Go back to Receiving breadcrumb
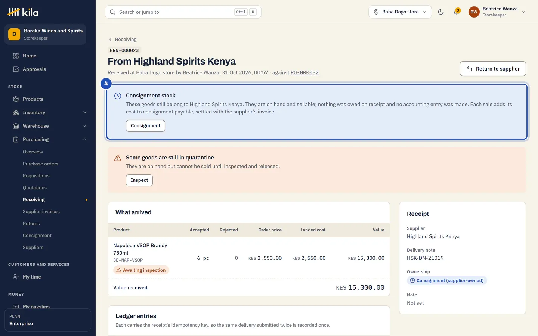 pos(123,40)
